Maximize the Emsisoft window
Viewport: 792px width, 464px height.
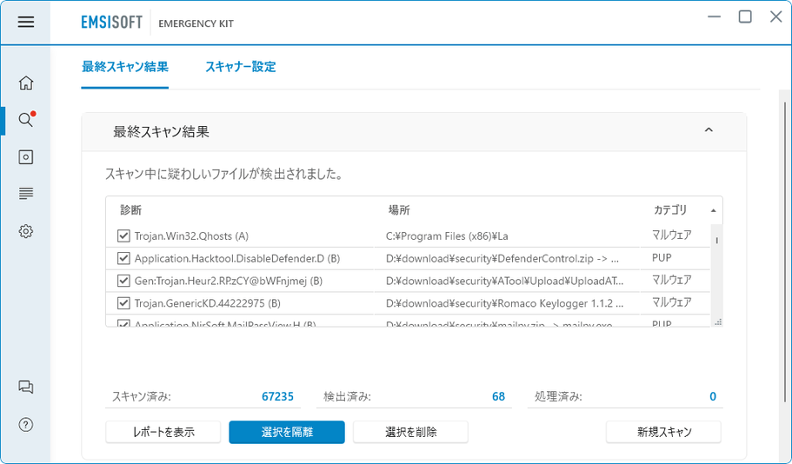tap(745, 17)
